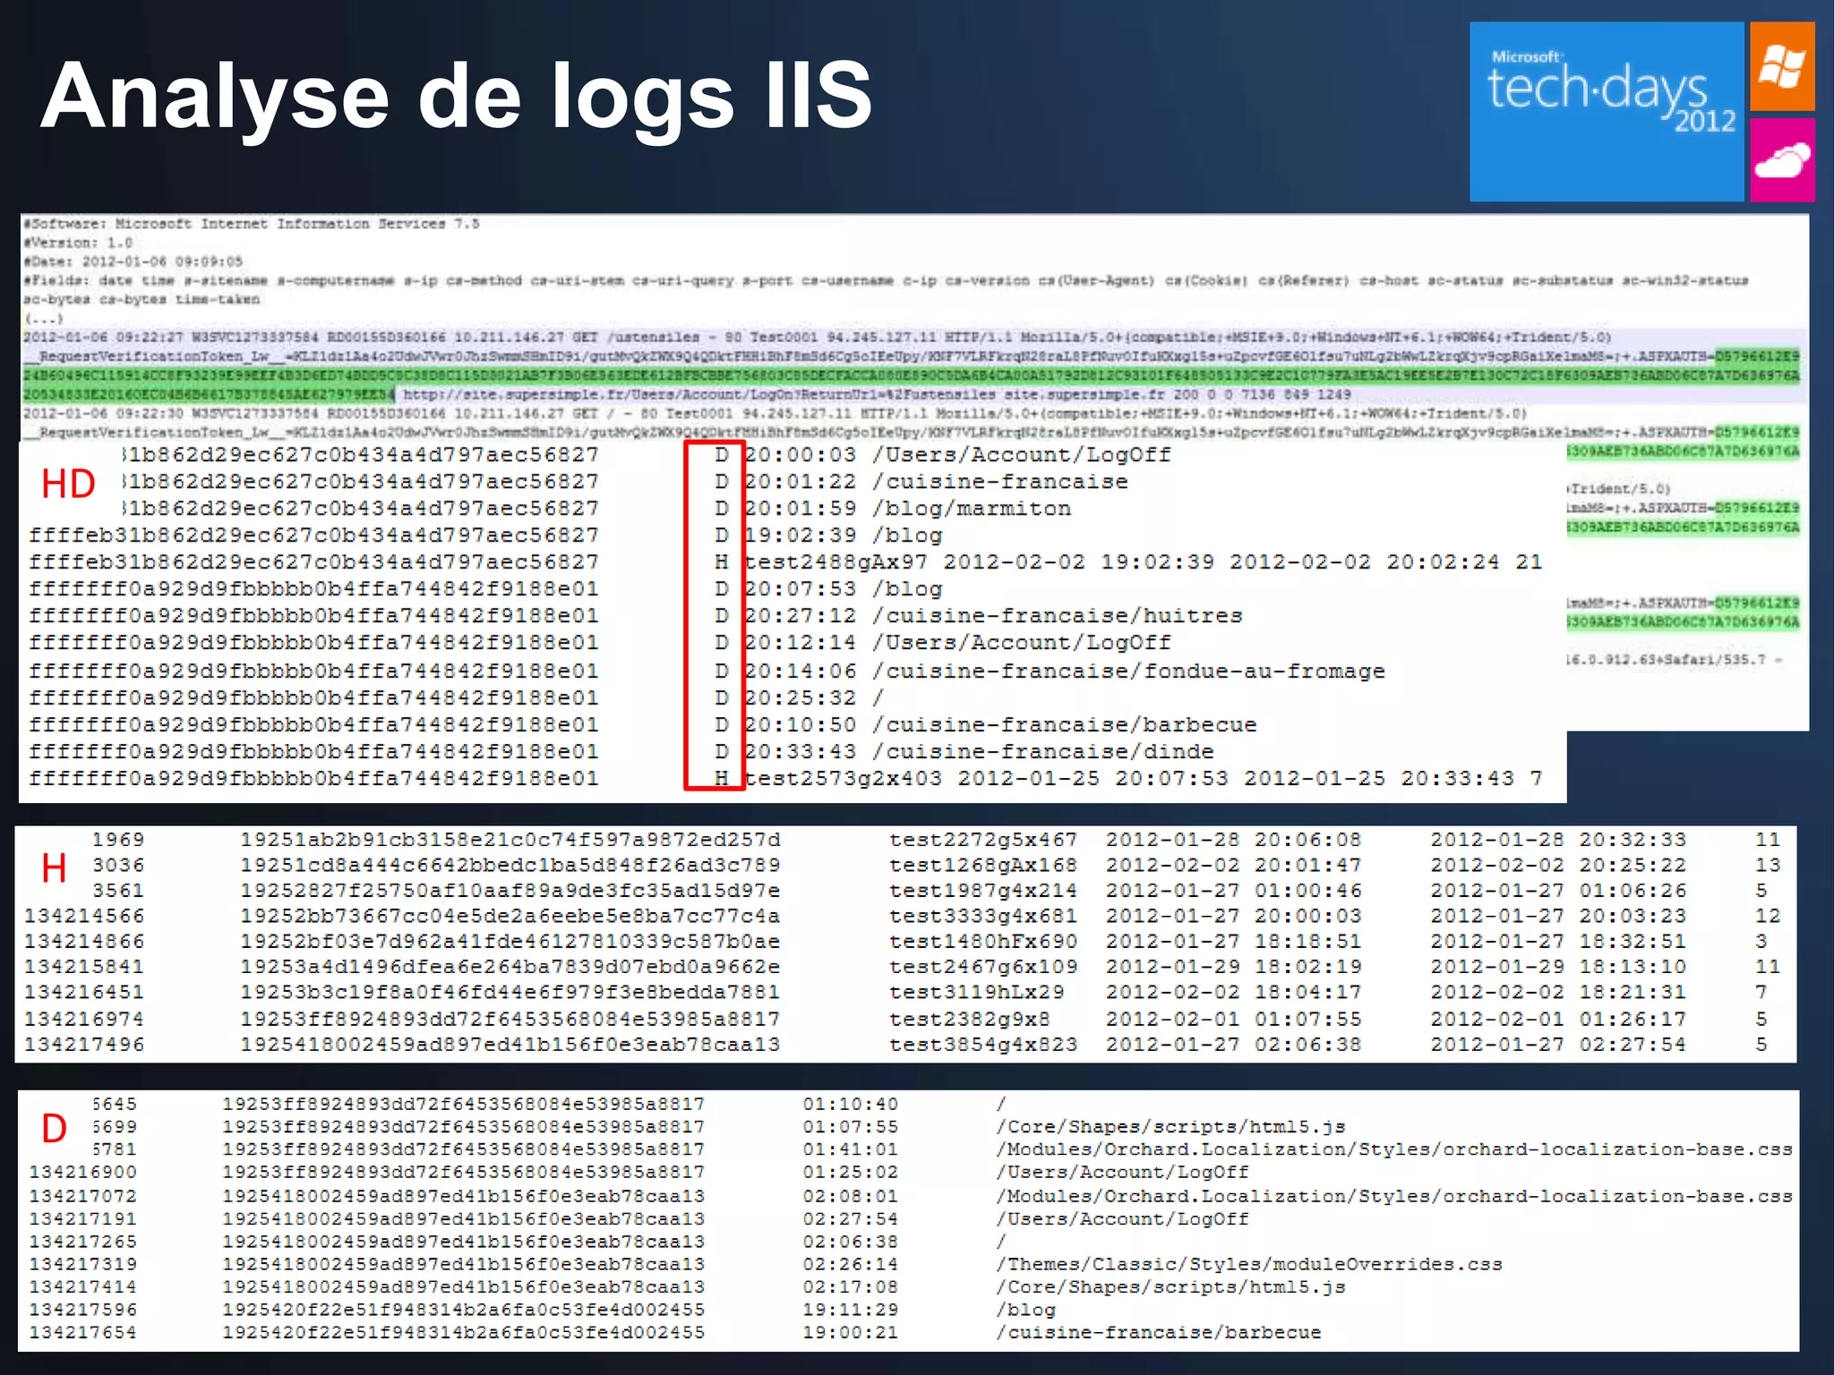Click user 'test1268gAx168' in the H table
1834x1375 pixels.
983,865
